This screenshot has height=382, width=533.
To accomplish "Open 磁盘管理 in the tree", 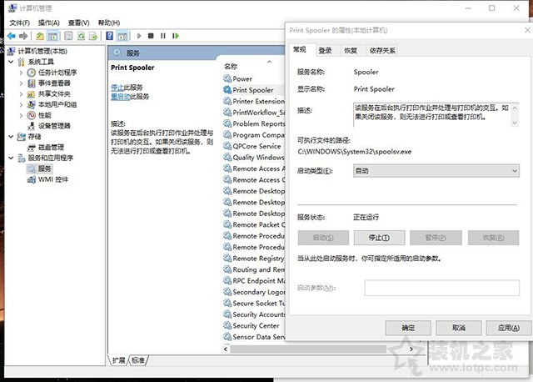I will (x=51, y=148).
